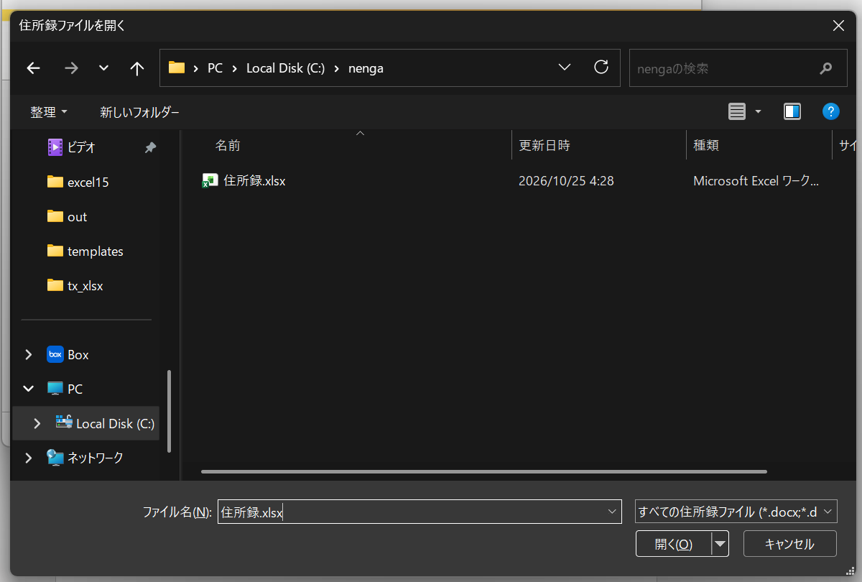Sort files by 名前 column
Screen dimensions: 862x582
click(x=228, y=145)
